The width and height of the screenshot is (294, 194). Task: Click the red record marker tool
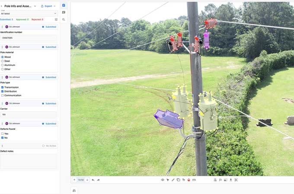[189, 180]
